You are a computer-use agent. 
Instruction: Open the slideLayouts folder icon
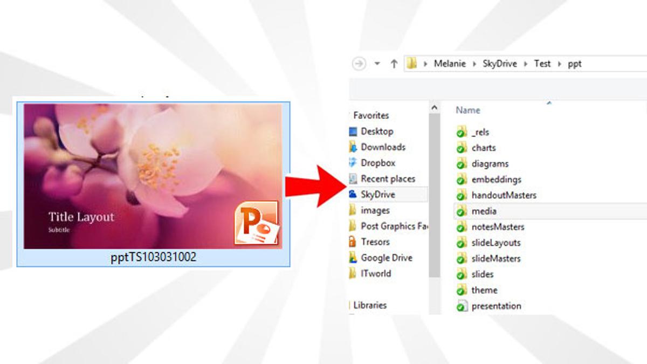pyautogui.click(x=461, y=243)
